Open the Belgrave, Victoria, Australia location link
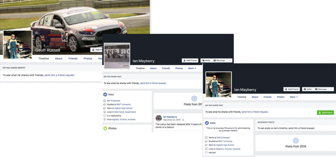This screenshot has width=336, height=157. [228, 149]
